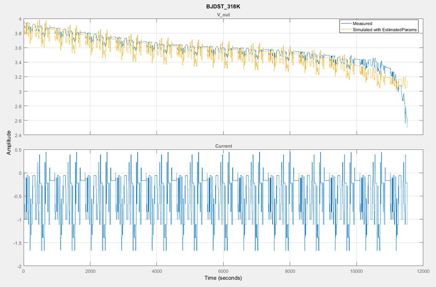This screenshot has width=436, height=287.
Task: Click the 10000 tick label on time axis
Action: [356, 271]
